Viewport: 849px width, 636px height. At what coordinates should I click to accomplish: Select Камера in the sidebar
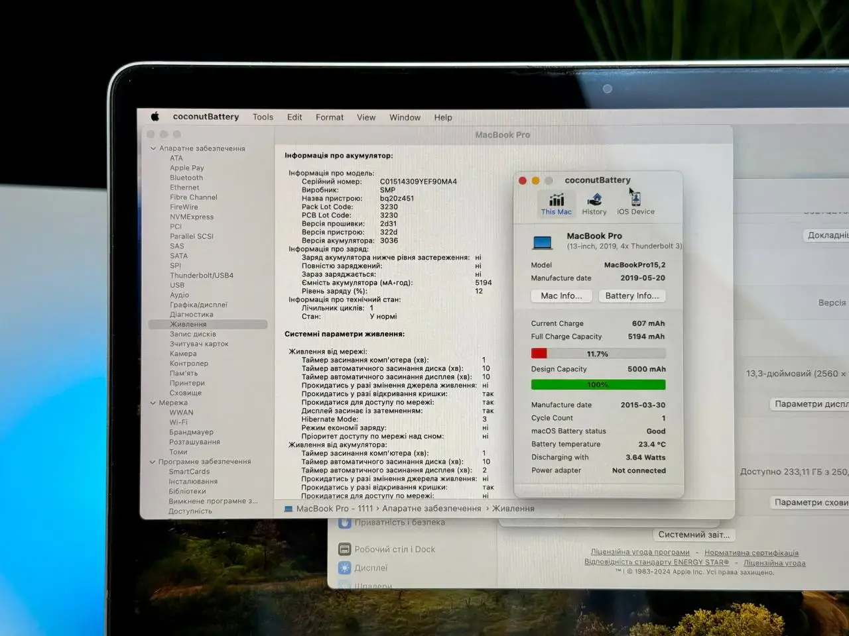click(x=183, y=354)
